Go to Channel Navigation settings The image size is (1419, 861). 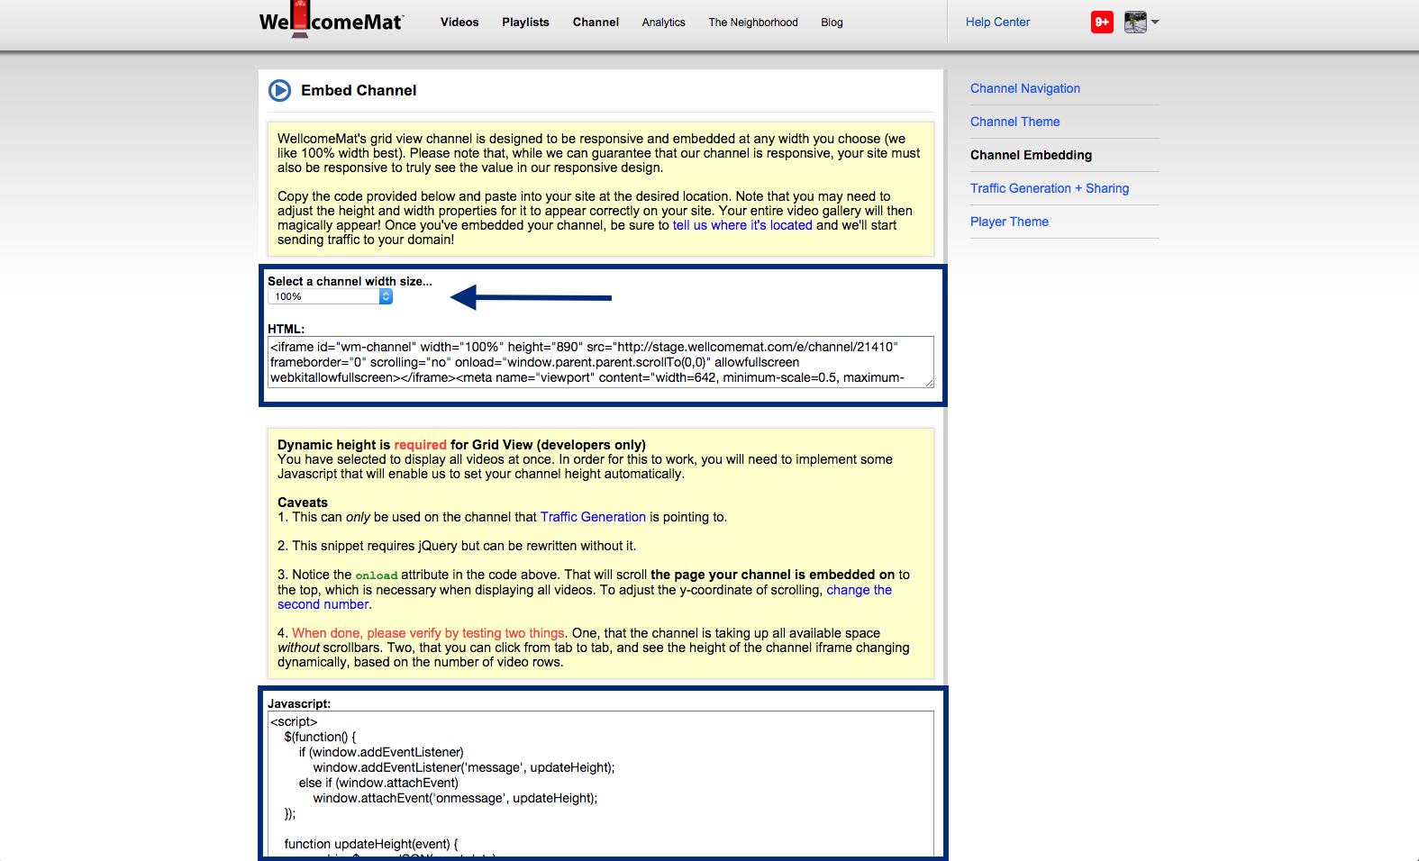point(1024,88)
